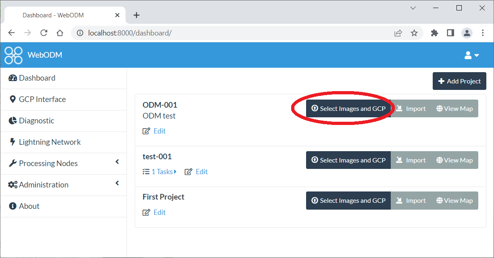The width and height of the screenshot is (494, 258).
Task: Share this page from the address bar
Action: [398, 33]
